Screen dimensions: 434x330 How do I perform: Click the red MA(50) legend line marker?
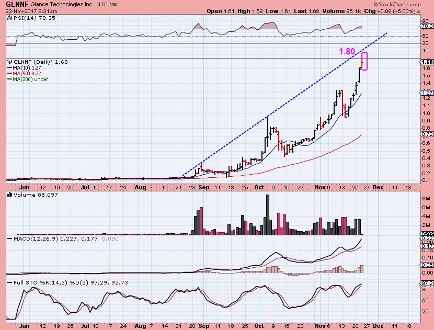tap(9, 73)
